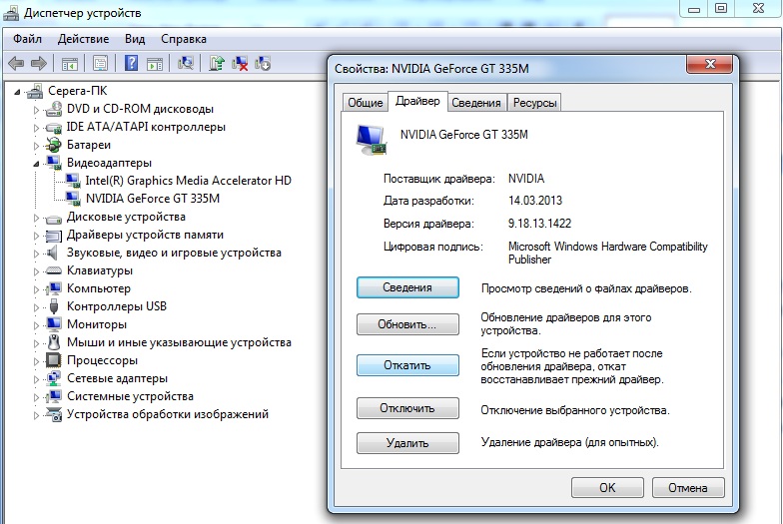Open the Properties sheet toolbar icon
The height and width of the screenshot is (524, 783).
[x=100, y=64]
